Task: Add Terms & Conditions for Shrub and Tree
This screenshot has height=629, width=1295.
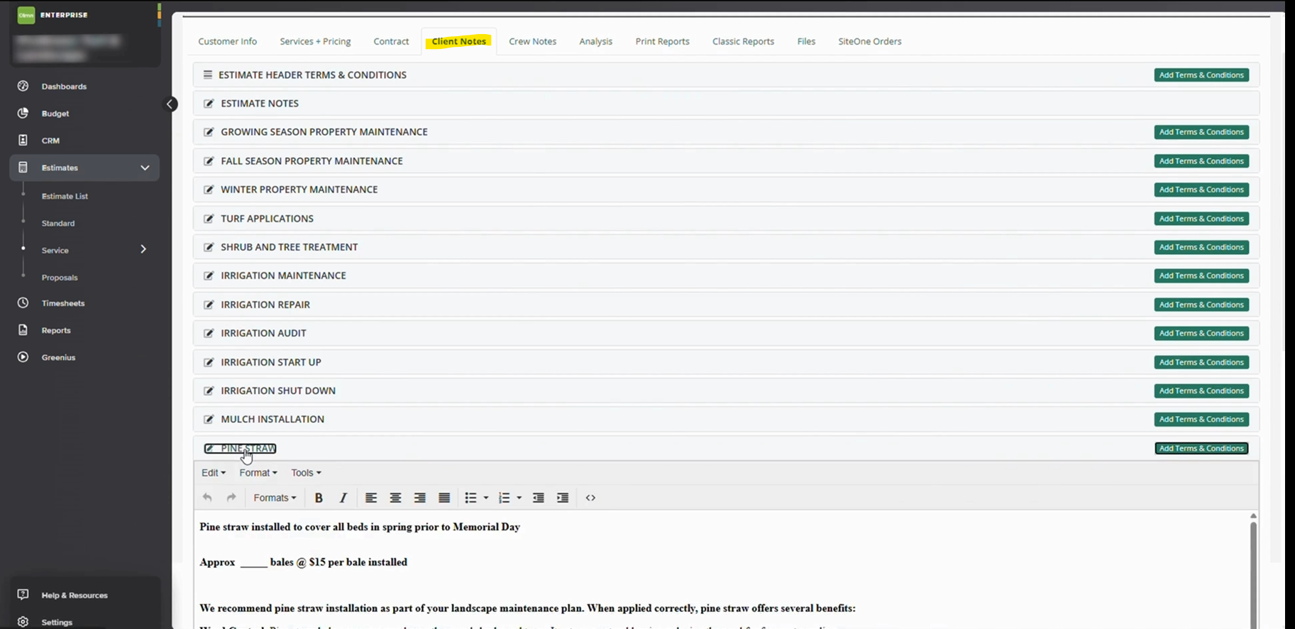Action: (1201, 247)
